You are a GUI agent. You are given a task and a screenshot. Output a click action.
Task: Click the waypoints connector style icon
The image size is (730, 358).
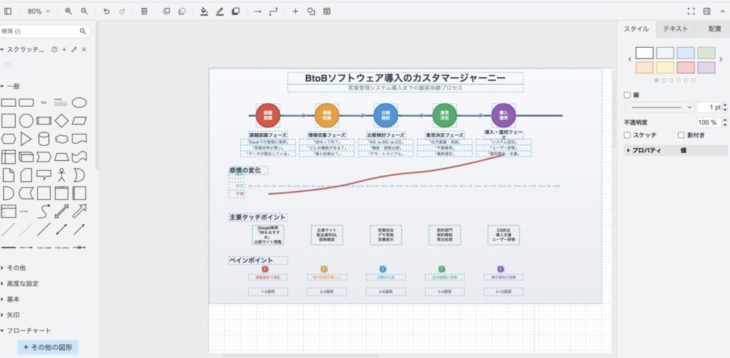tap(274, 11)
